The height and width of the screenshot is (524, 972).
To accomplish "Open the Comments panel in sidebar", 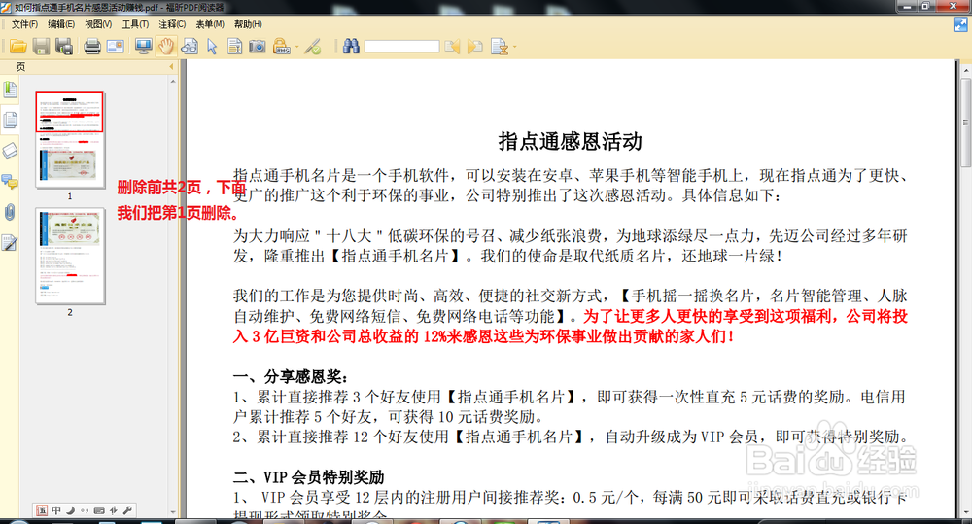I will pyautogui.click(x=10, y=181).
